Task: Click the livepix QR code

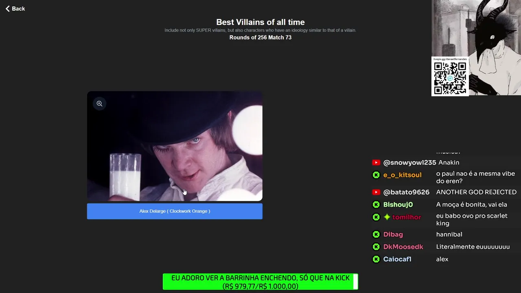Action: pos(450,79)
